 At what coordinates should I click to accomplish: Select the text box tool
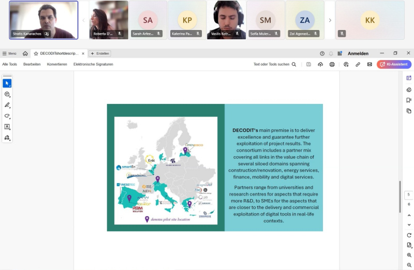click(7, 127)
